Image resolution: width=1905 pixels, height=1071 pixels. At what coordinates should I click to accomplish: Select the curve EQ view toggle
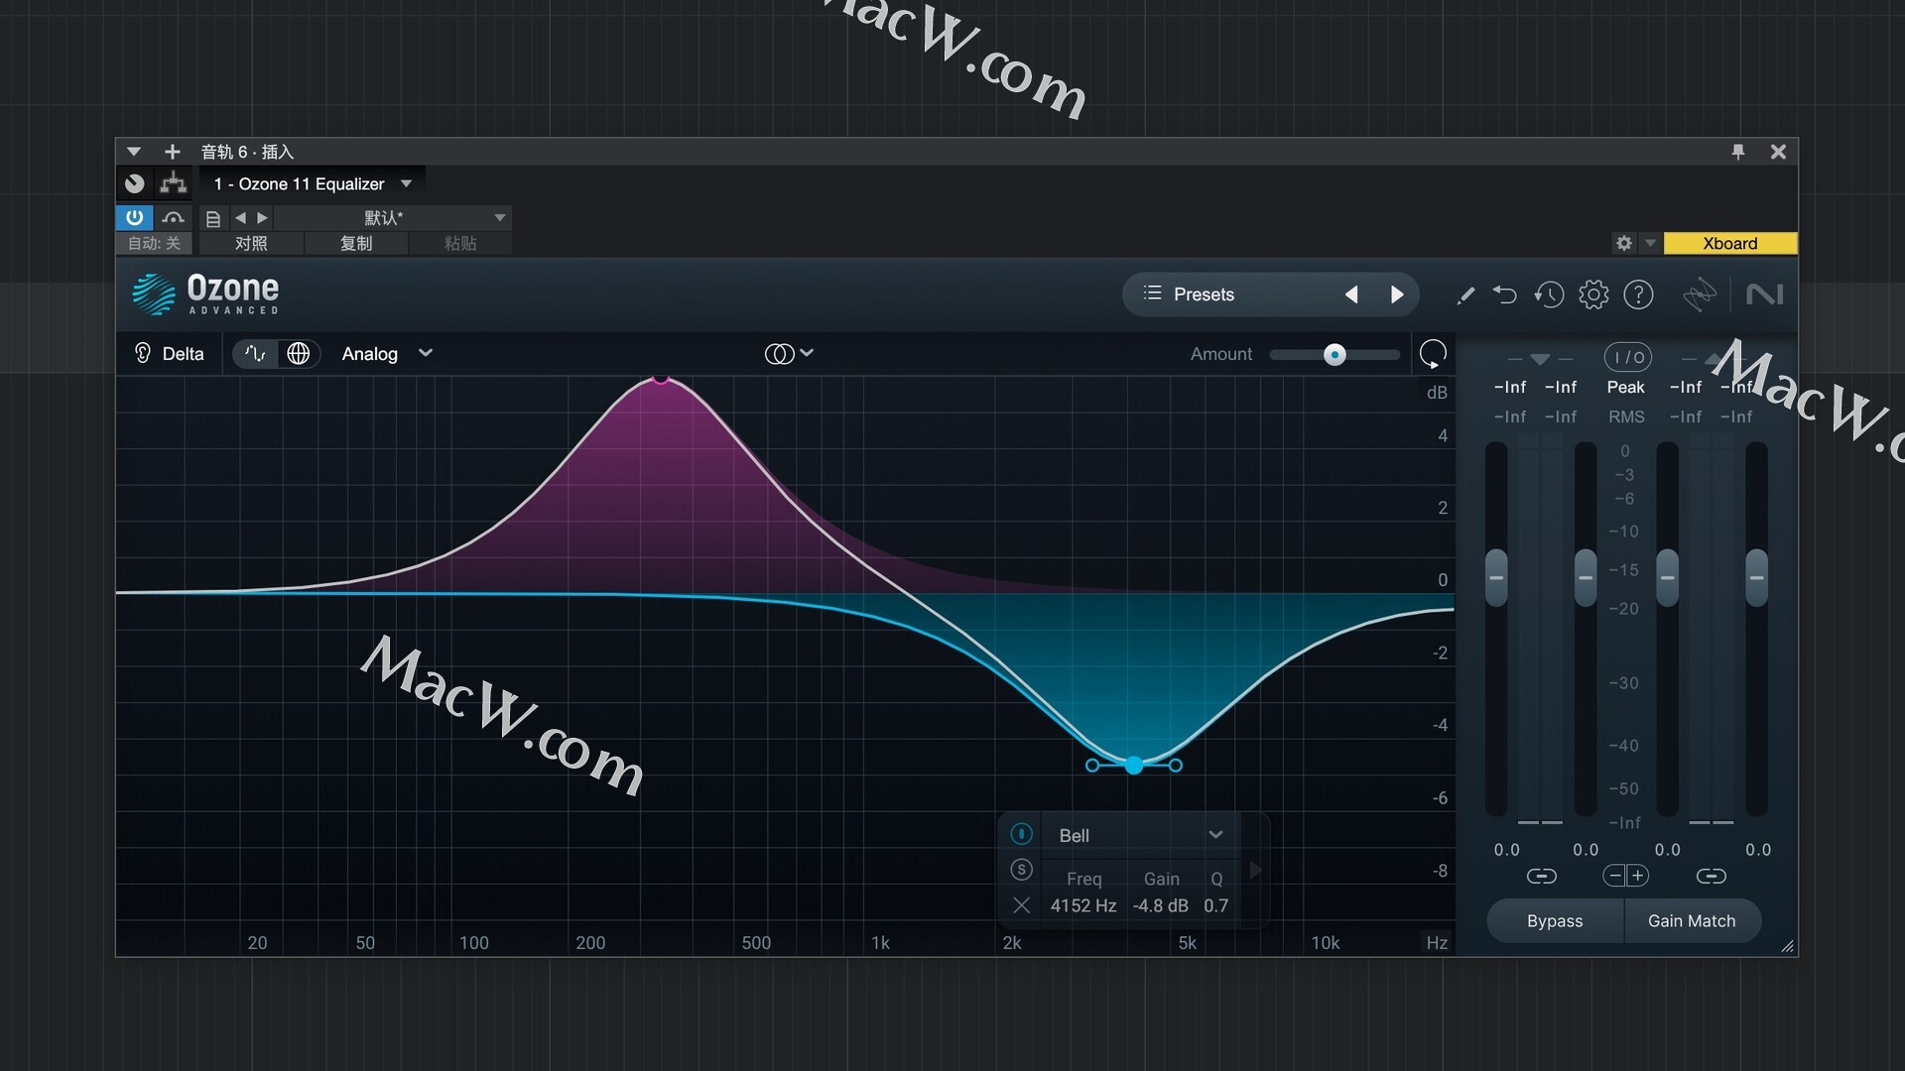256,354
